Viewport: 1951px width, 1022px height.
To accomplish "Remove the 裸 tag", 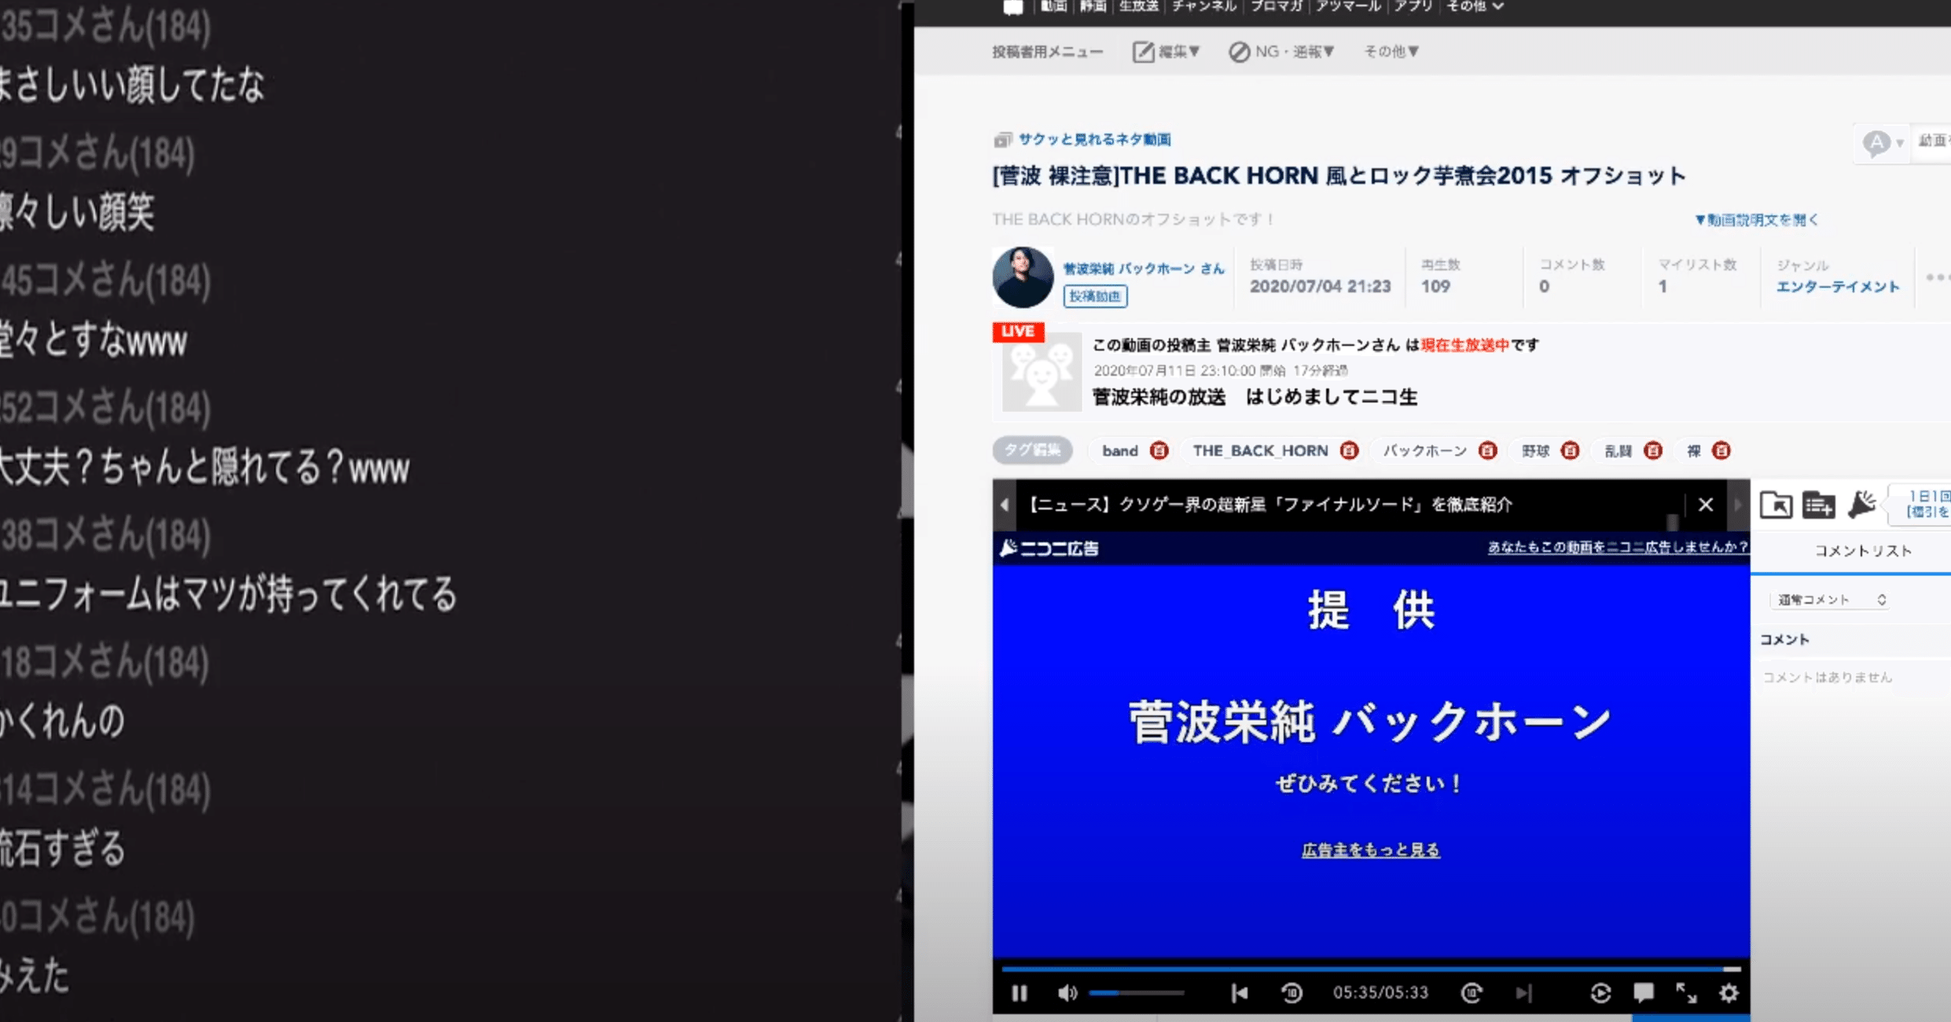I will (x=1721, y=450).
